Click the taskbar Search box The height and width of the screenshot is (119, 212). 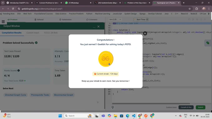pos(79,116)
